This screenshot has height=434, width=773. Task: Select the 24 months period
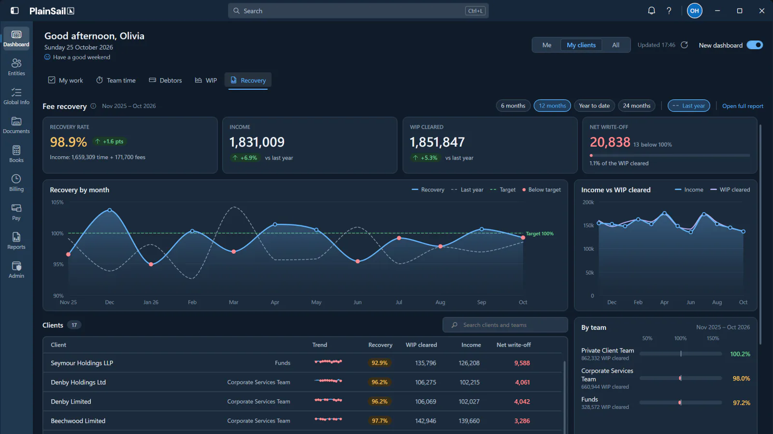pos(637,106)
